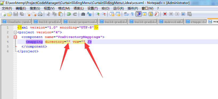Collapse the project node on line 2
Image resolution: width=218 pixels, height=99 pixels.
pyautogui.click(x=15, y=32)
